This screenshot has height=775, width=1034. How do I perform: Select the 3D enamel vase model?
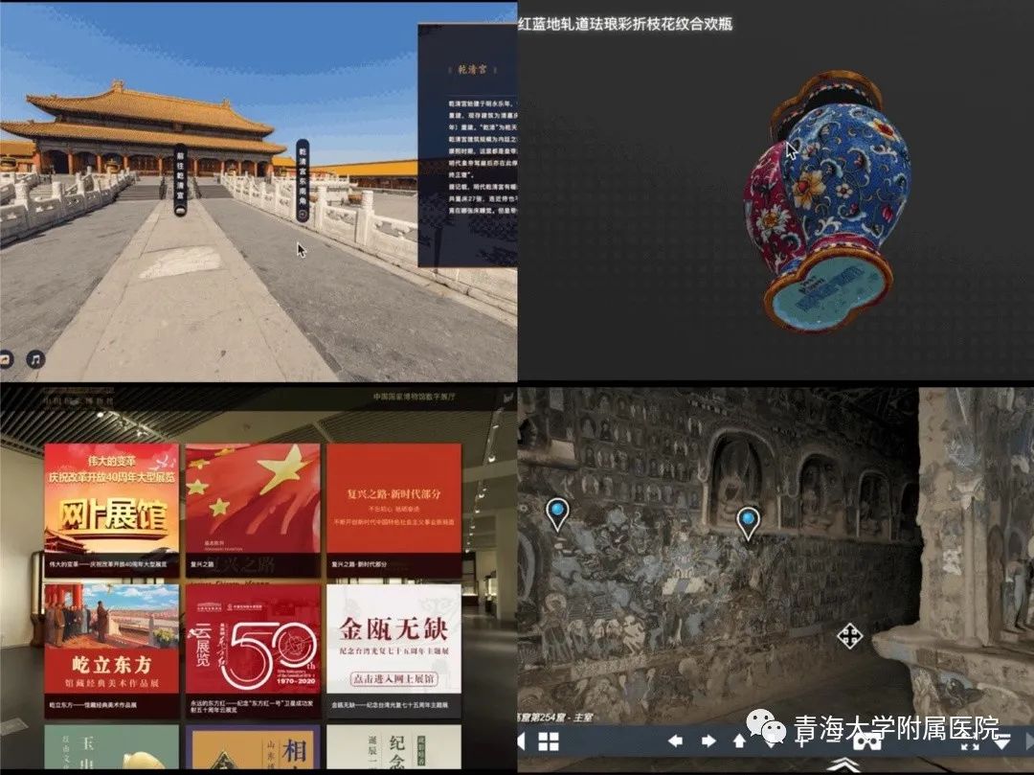(x=827, y=201)
